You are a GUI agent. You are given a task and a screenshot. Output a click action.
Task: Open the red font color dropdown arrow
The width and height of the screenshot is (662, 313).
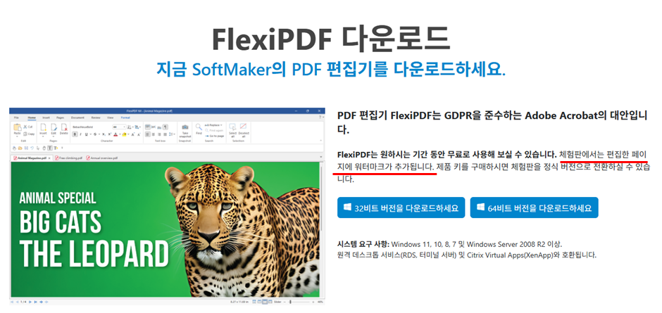pos(120,134)
